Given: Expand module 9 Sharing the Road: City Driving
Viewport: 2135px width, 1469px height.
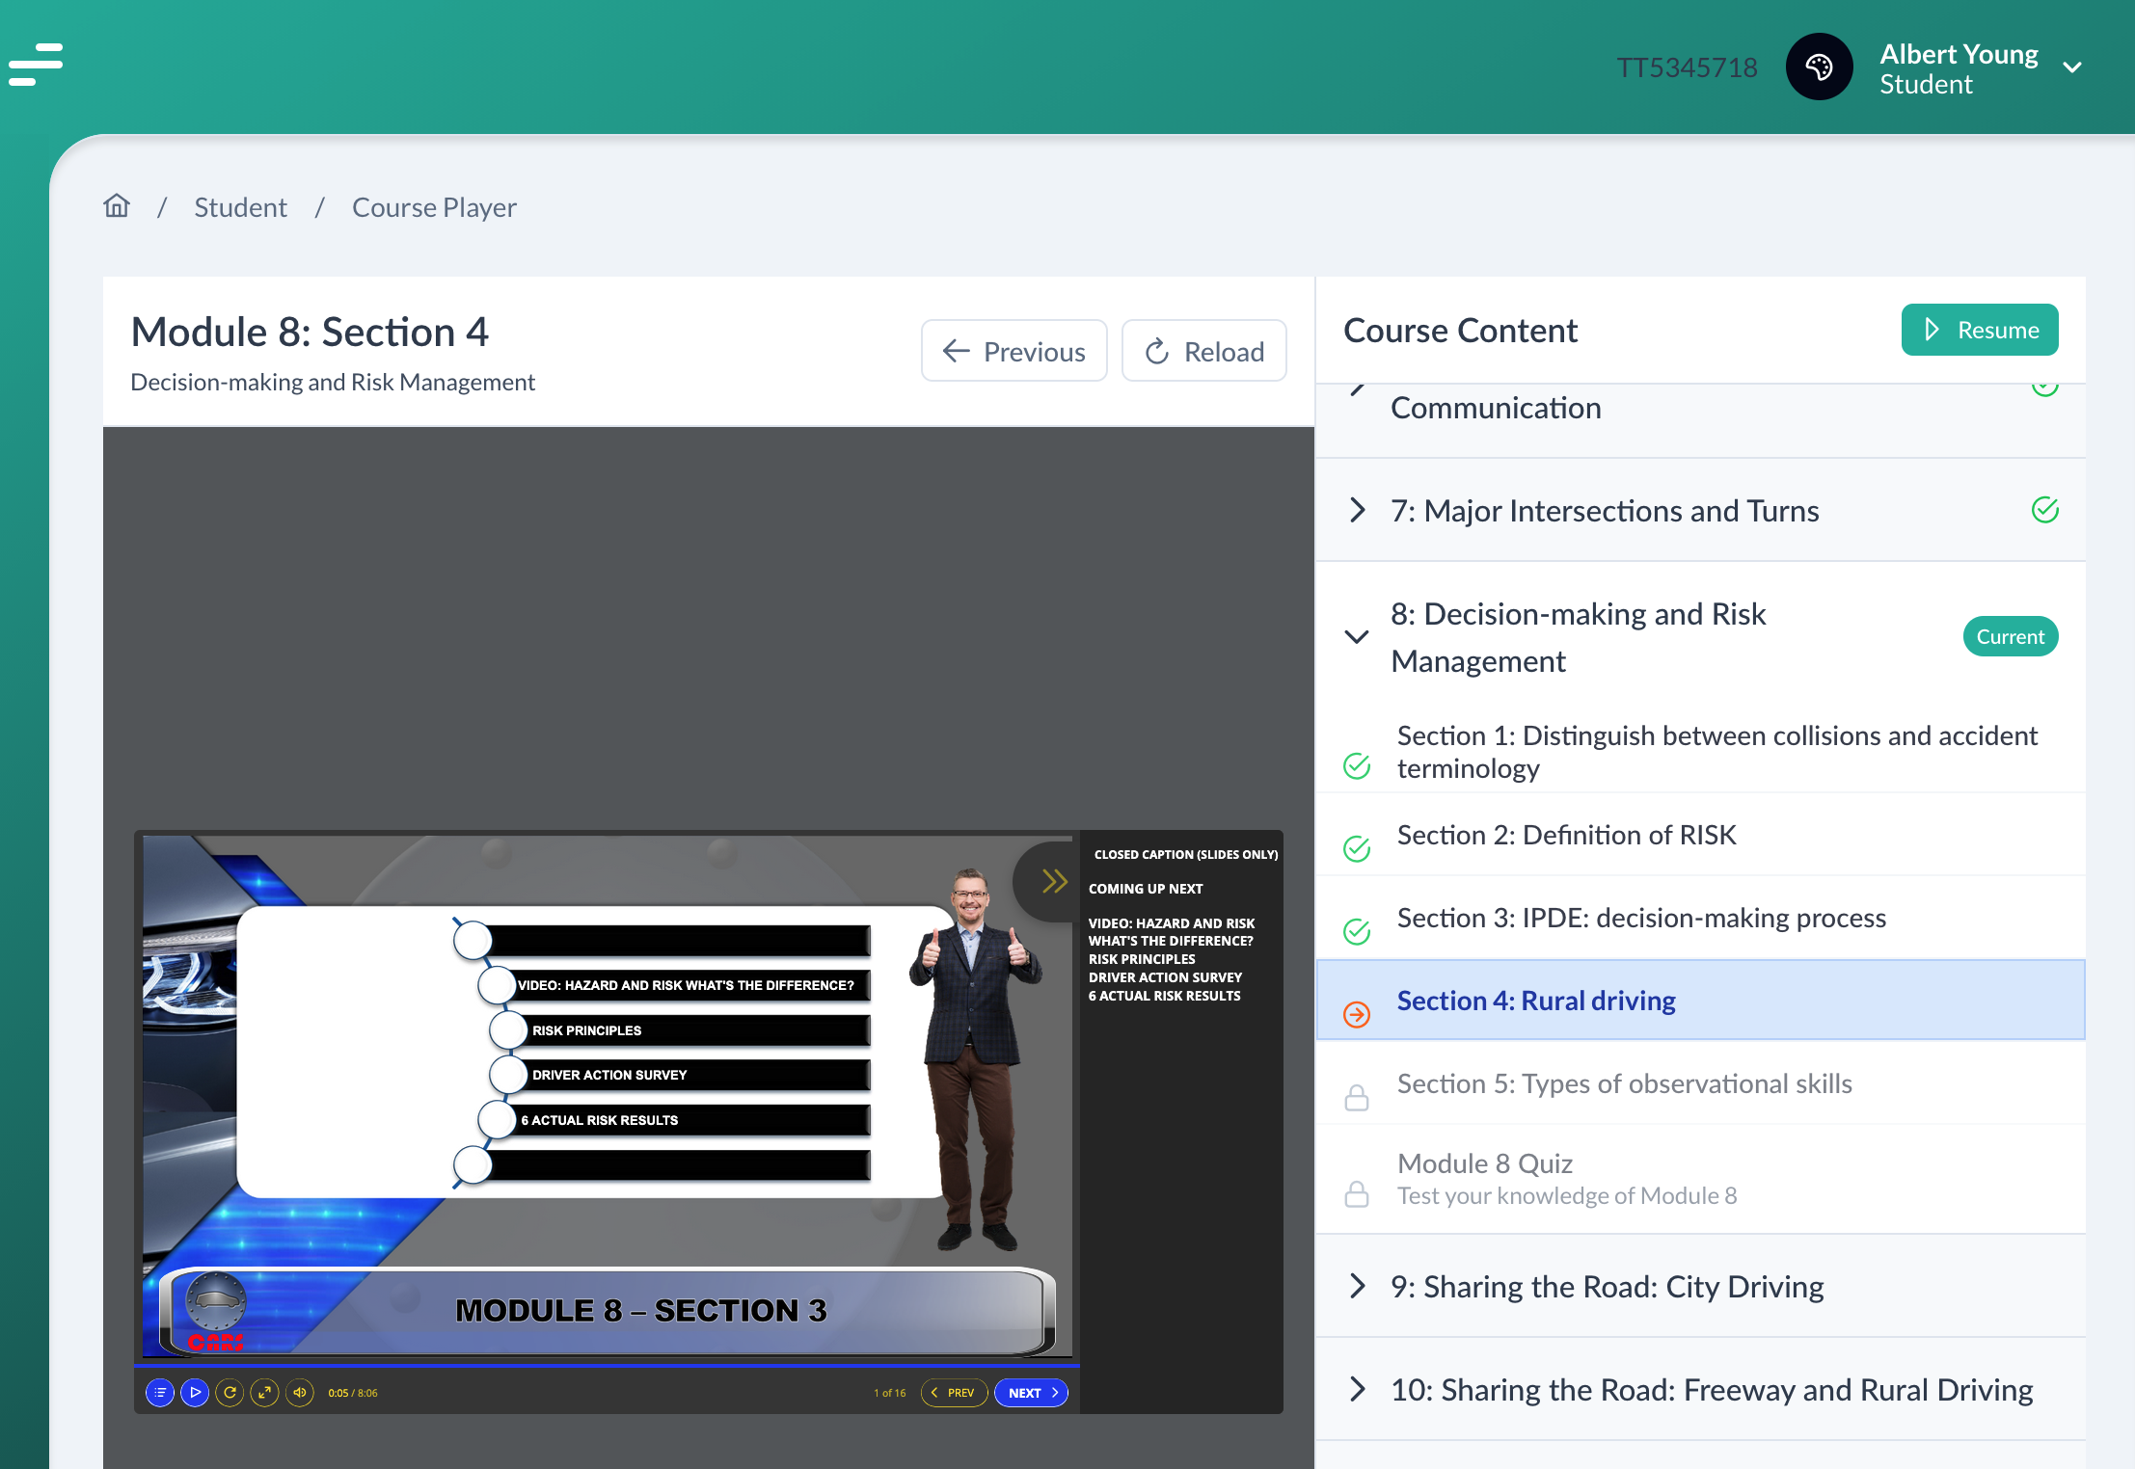Looking at the screenshot, I should tap(1357, 1286).
